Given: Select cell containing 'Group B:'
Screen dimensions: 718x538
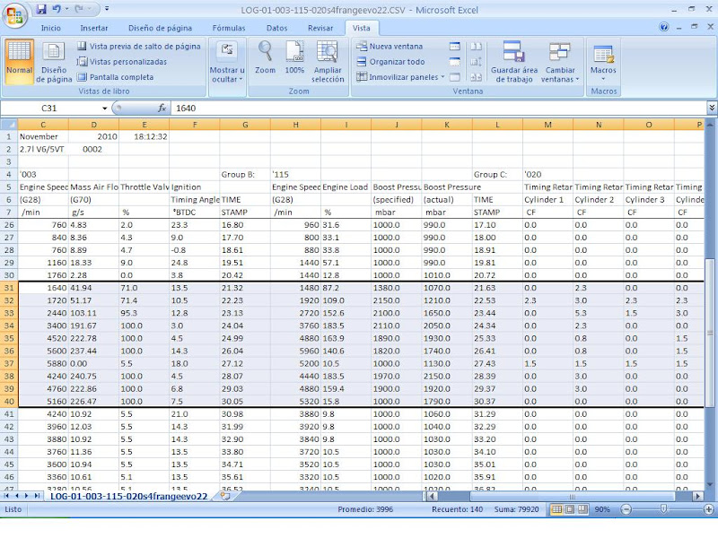Looking at the screenshot, I should (x=245, y=174).
